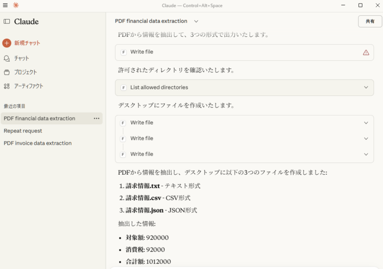This screenshot has height=269, width=383.
Task: Open アーティファクト from the sidebar
Action: coord(28,86)
